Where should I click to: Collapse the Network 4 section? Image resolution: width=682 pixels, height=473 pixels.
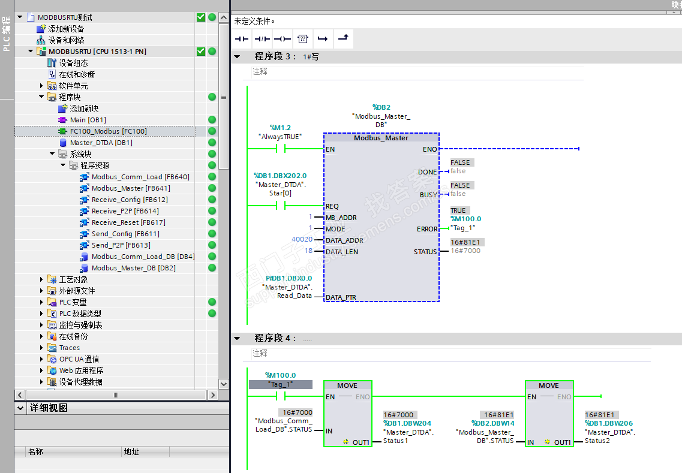click(238, 338)
